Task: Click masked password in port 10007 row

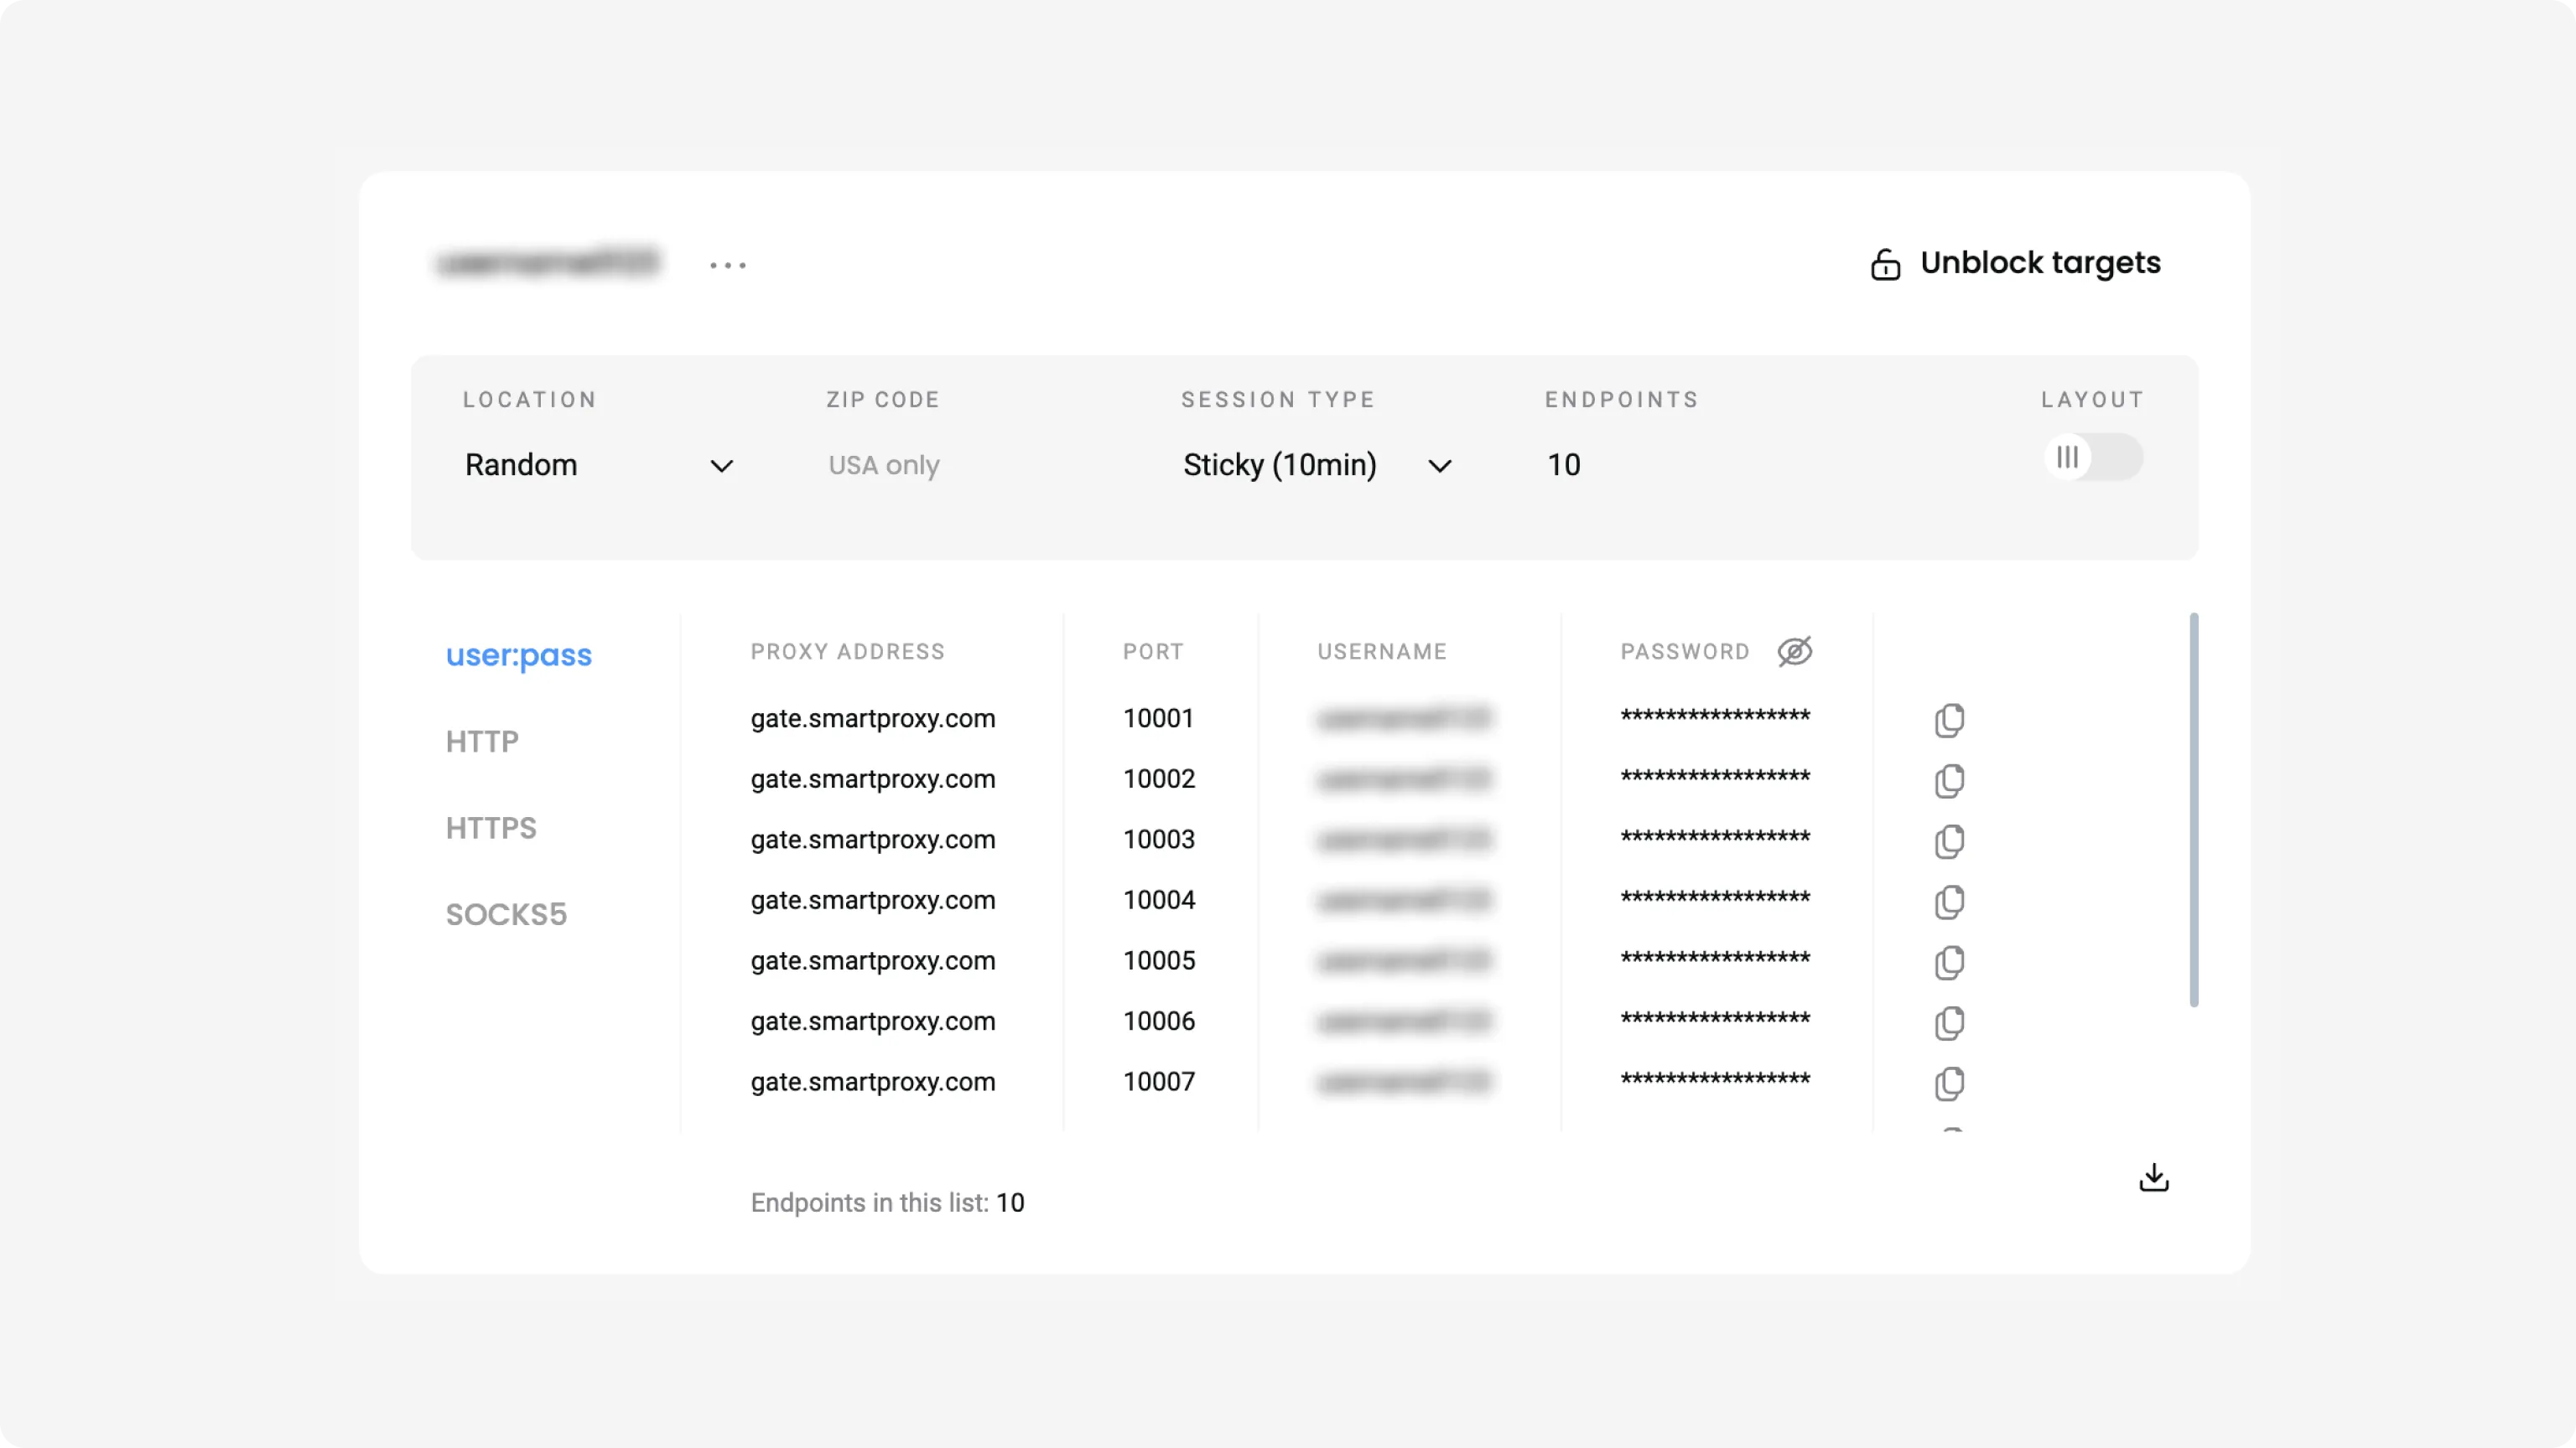Action: point(1715,1079)
